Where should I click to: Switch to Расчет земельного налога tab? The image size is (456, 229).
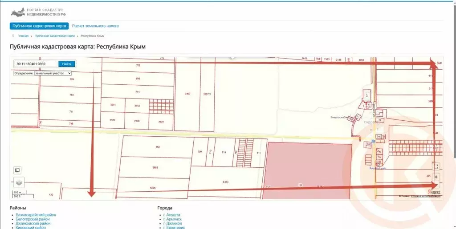95,26
